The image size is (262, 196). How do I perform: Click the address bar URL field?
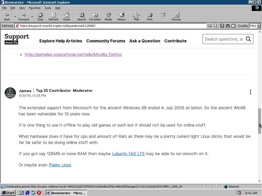(x=110, y=26)
